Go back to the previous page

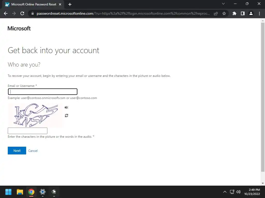click(6, 13)
